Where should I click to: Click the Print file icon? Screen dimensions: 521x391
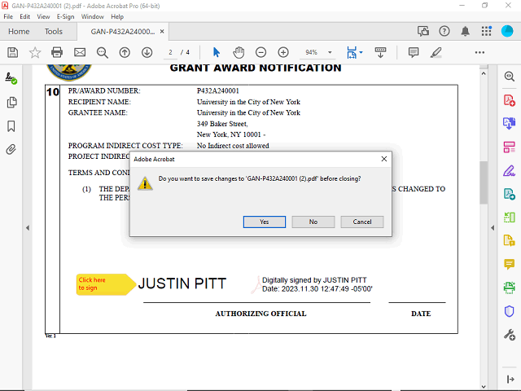[57, 52]
